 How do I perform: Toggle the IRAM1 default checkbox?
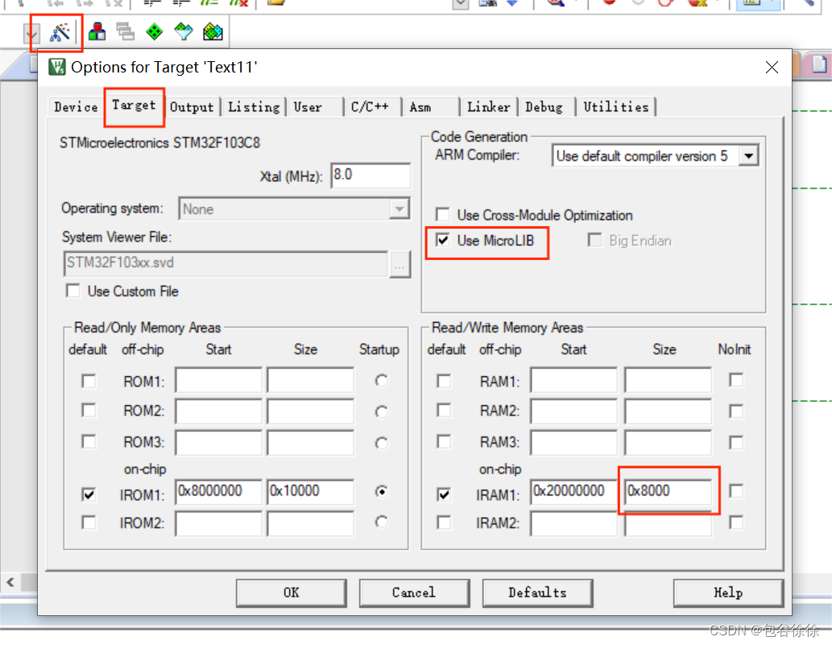(444, 494)
